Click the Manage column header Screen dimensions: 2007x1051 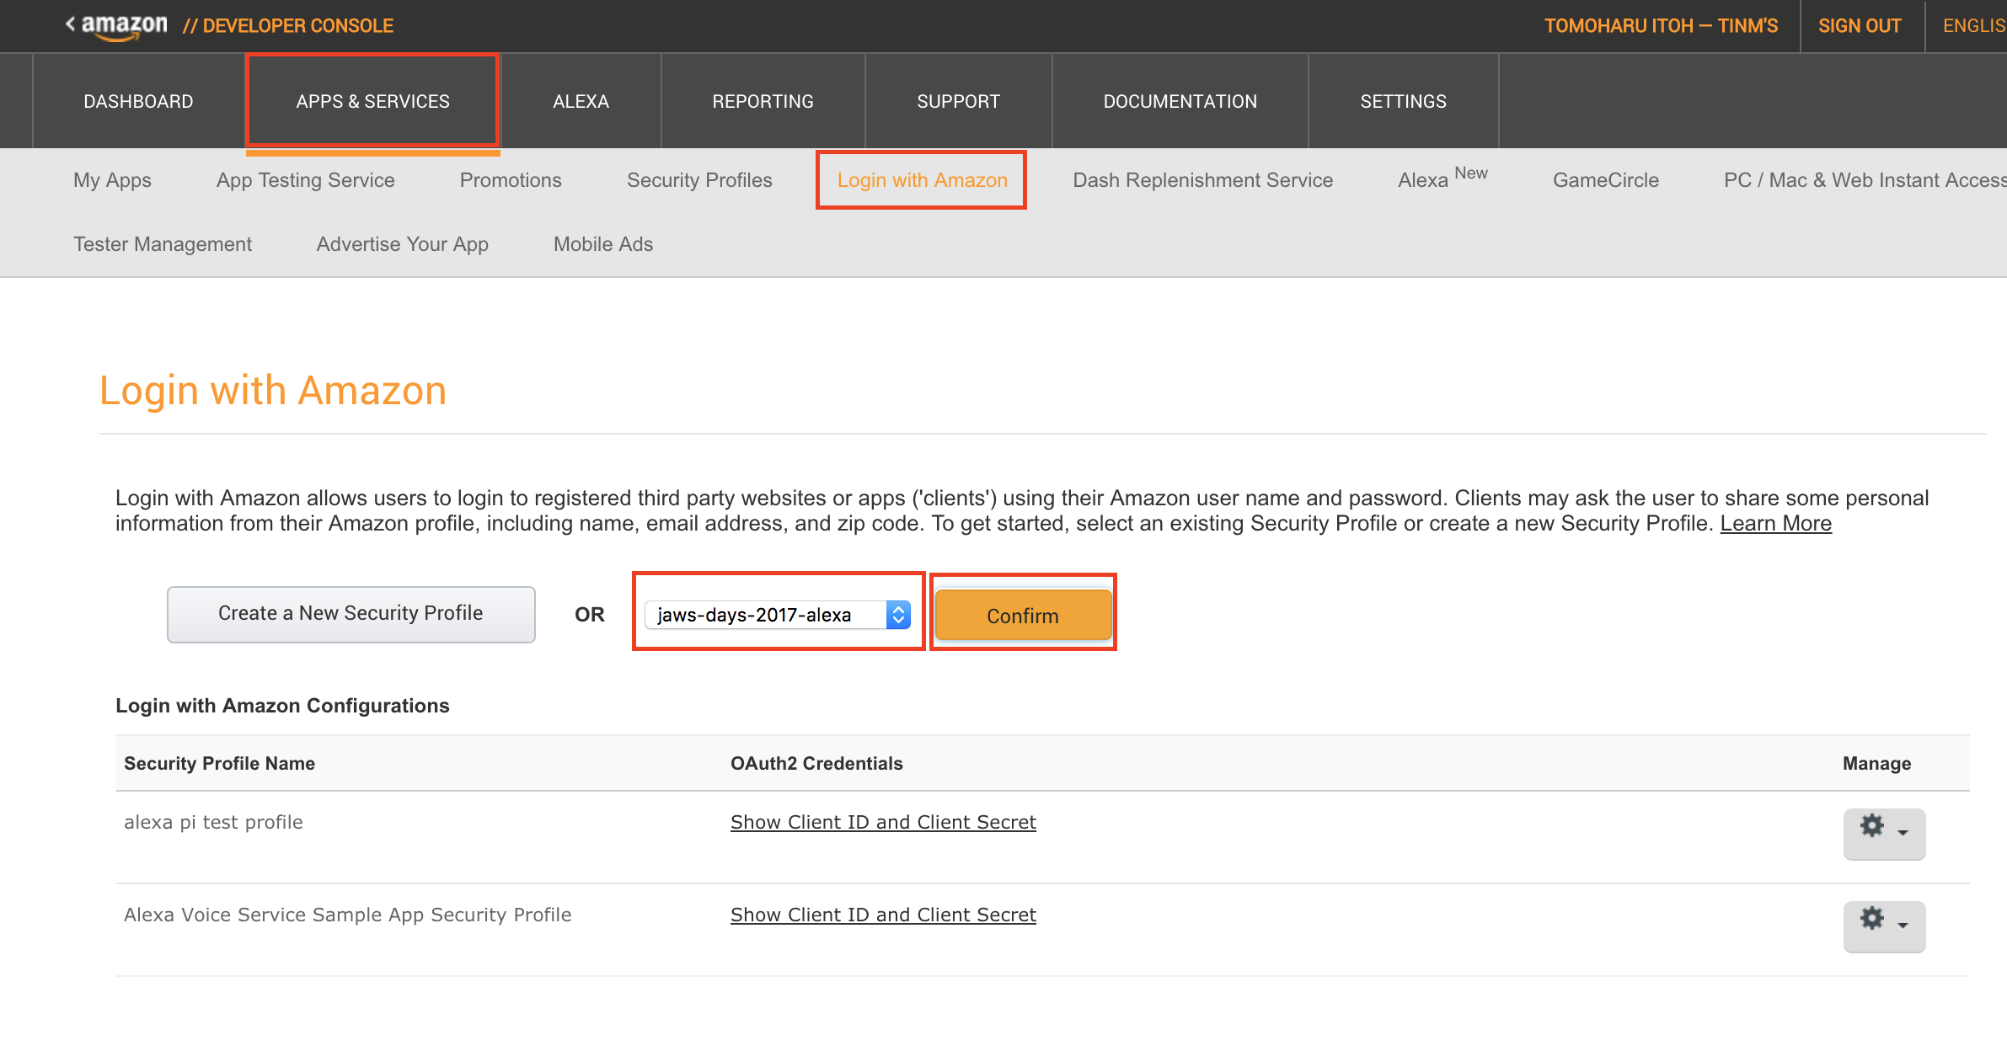pos(1876,763)
